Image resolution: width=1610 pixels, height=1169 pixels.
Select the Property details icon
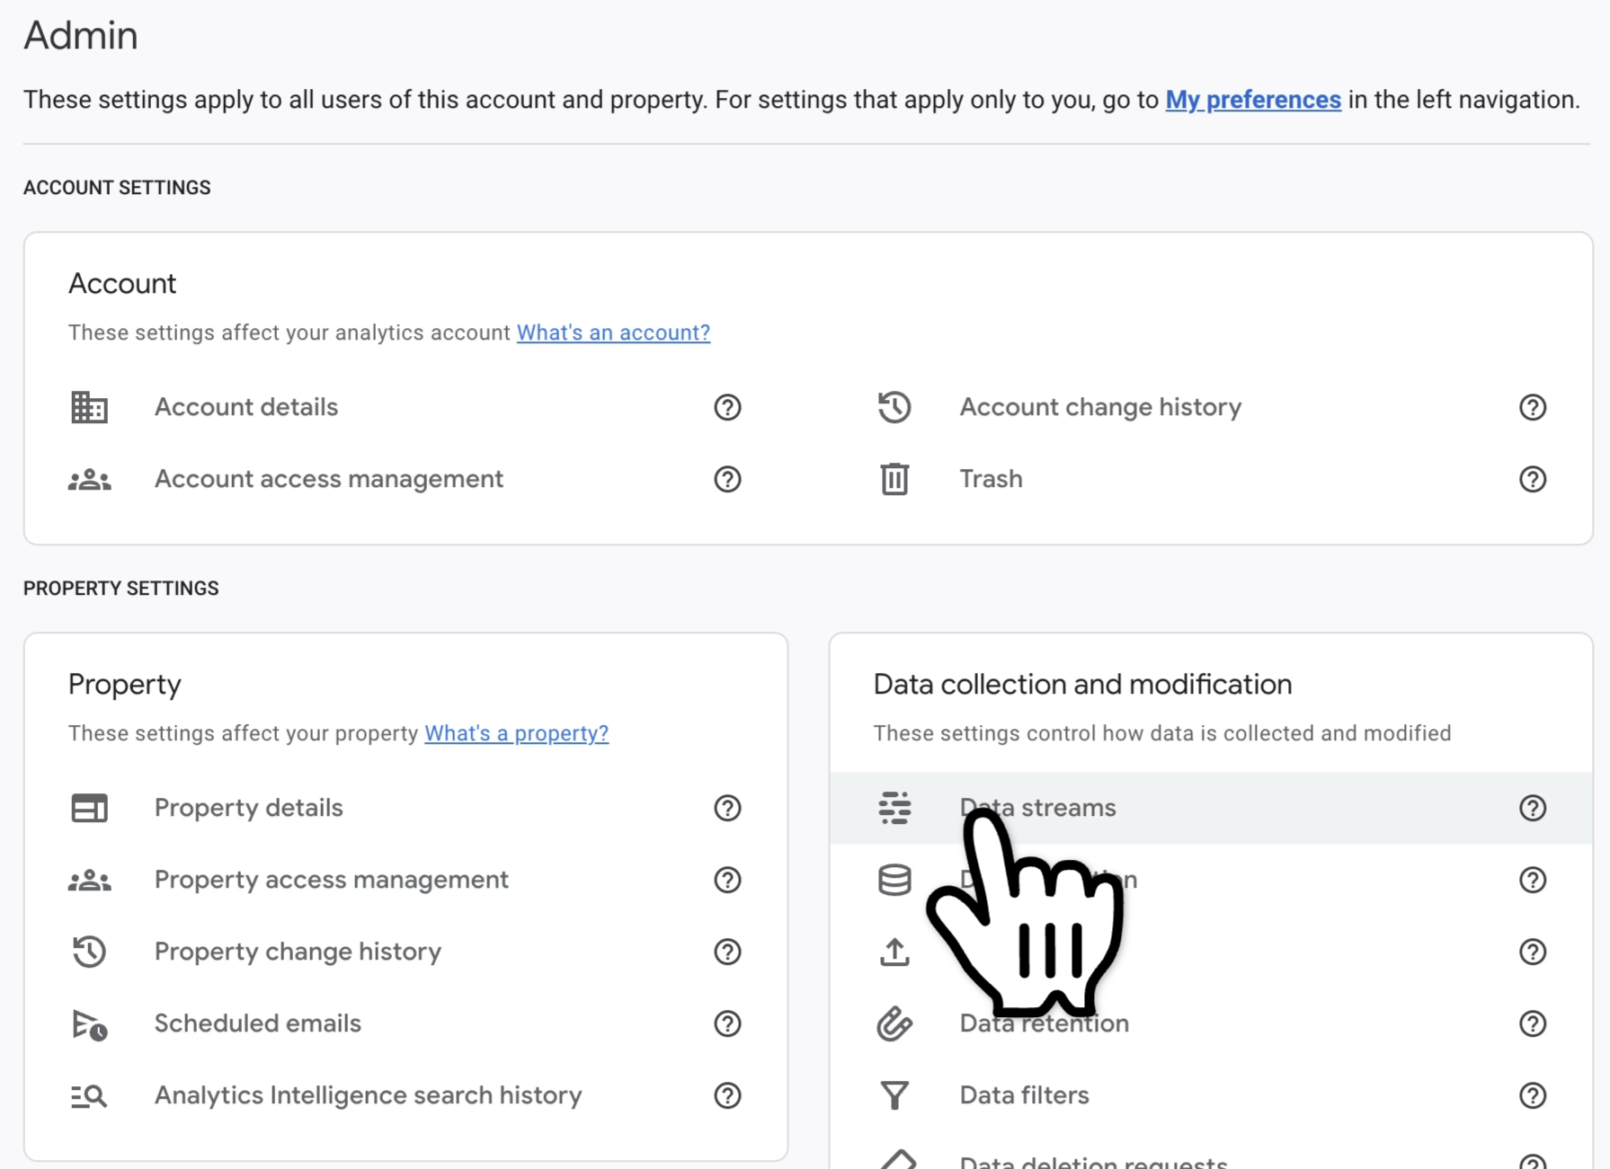click(x=88, y=808)
